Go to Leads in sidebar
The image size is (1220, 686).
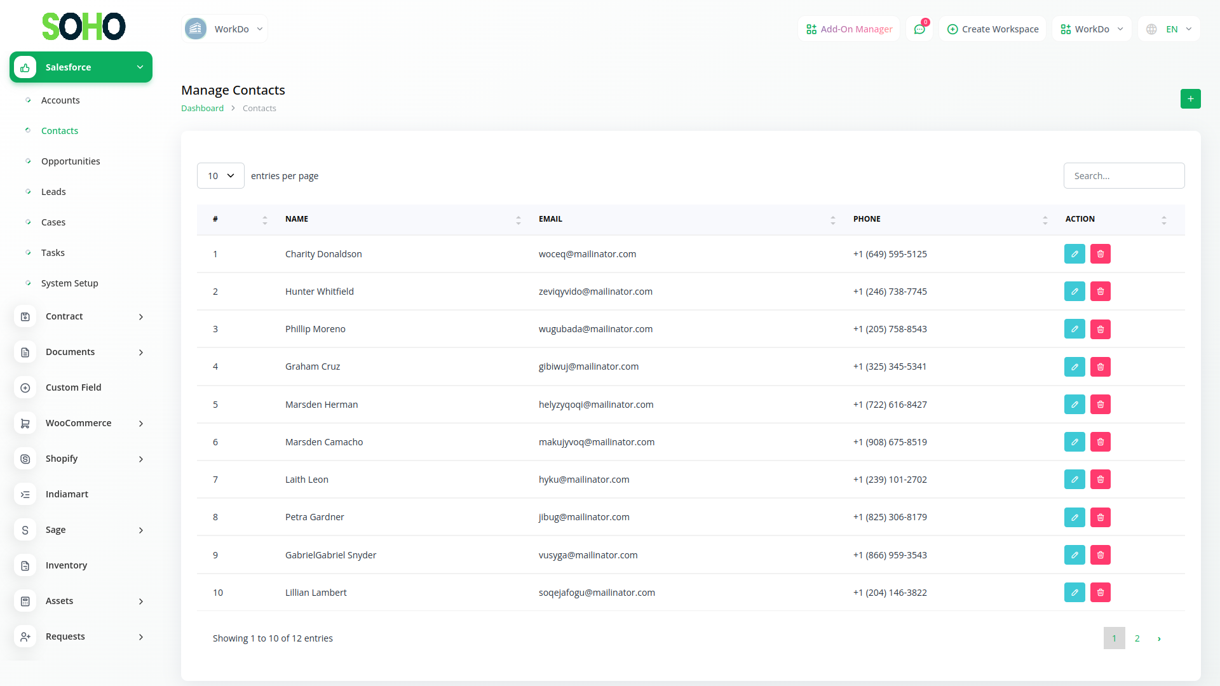click(53, 192)
